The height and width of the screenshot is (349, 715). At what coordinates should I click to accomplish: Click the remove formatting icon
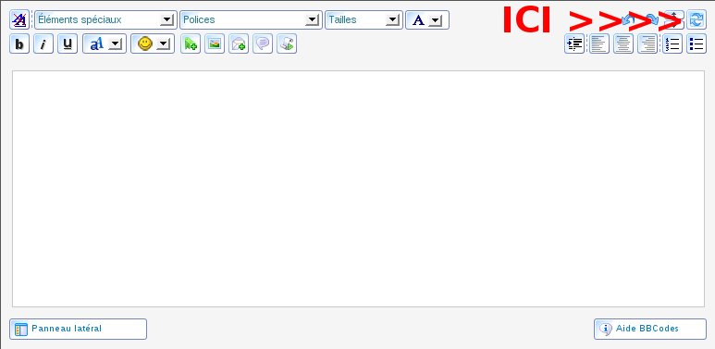[19, 20]
